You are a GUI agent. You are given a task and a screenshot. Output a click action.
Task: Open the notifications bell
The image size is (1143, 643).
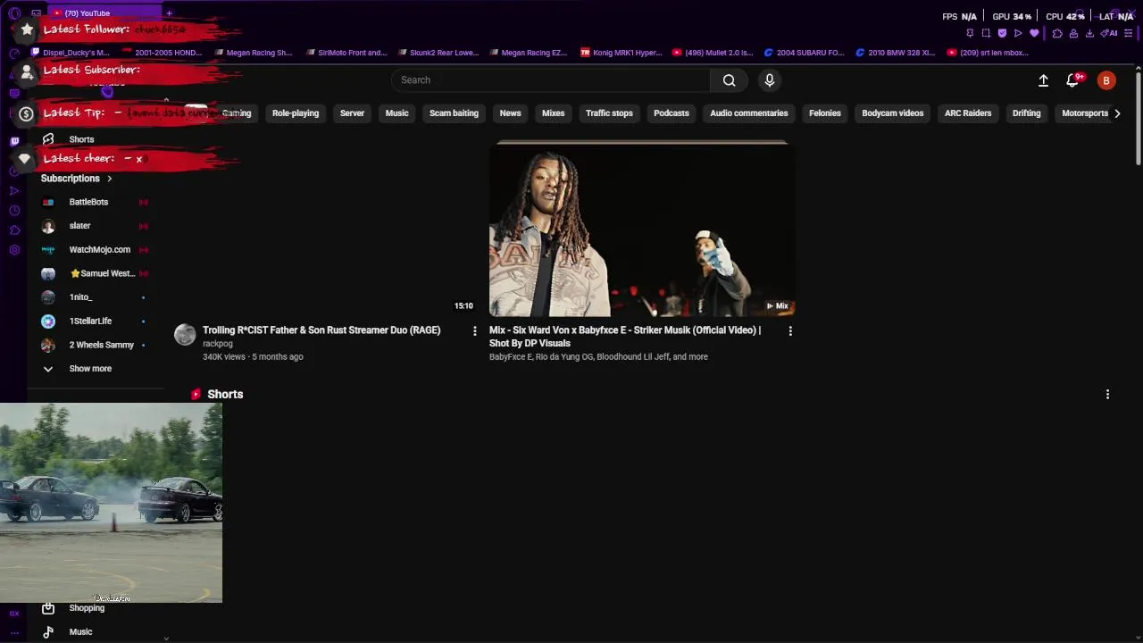click(x=1072, y=80)
